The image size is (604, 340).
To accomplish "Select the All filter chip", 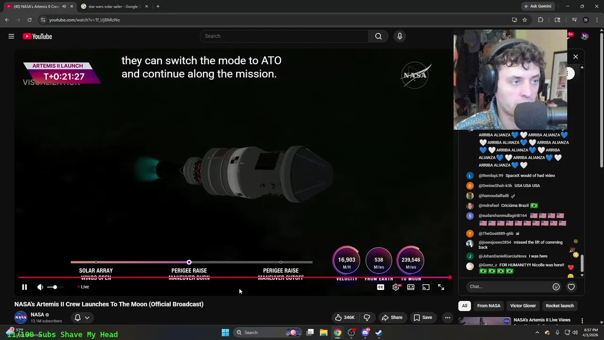I will 464,306.
